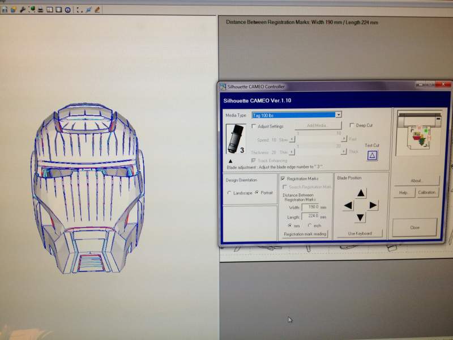The height and width of the screenshot is (340, 453).
Task: Uncheck the Registration Marks checkbox
Action: [x=283, y=178]
